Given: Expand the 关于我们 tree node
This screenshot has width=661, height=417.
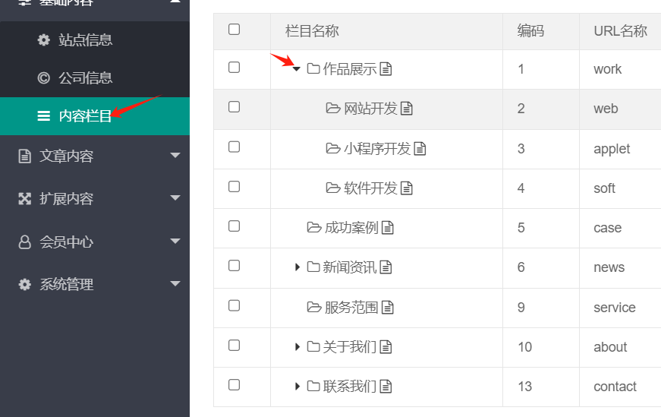Looking at the screenshot, I should click(297, 347).
